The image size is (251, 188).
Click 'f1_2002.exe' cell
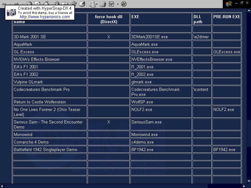[x=161, y=74]
